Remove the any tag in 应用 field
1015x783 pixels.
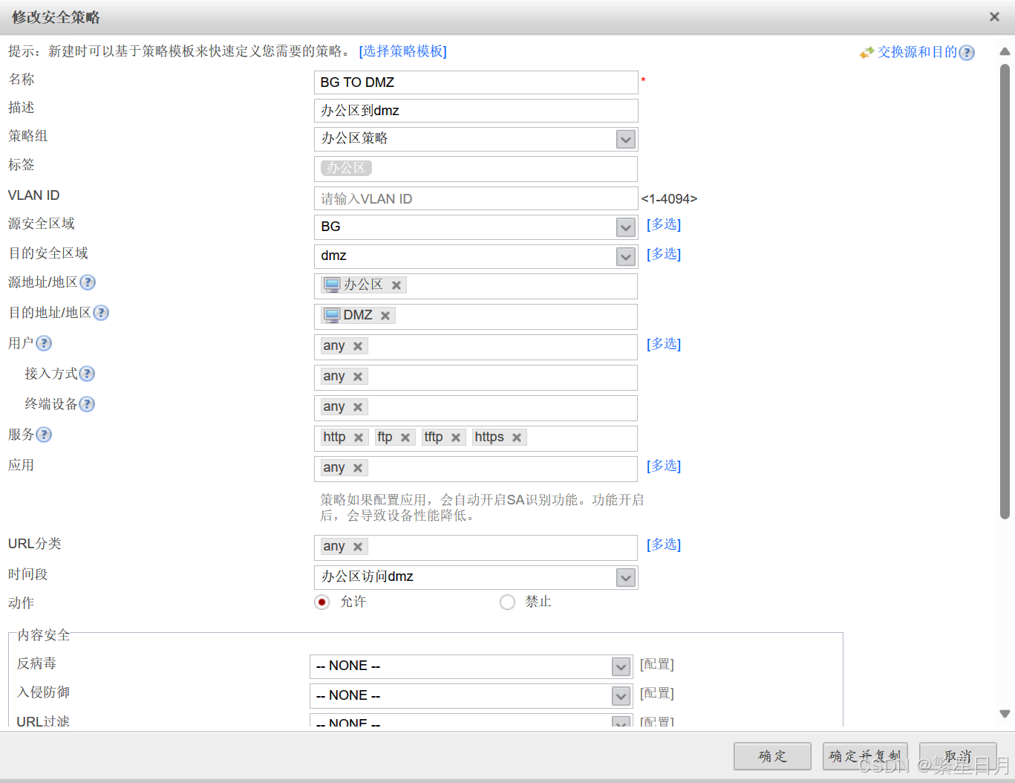pyautogui.click(x=358, y=468)
